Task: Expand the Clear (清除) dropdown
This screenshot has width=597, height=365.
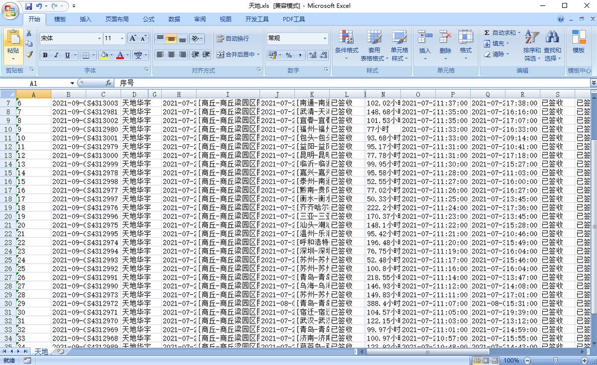Action: pos(507,54)
